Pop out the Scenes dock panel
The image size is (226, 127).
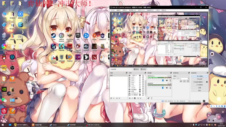[x=127, y=73]
